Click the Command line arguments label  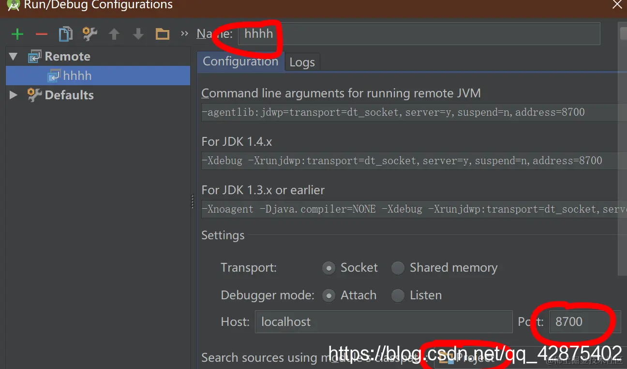coord(341,93)
